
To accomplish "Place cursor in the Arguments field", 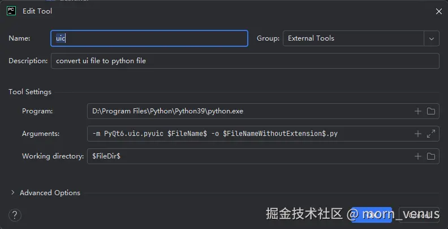I will (x=249, y=134).
